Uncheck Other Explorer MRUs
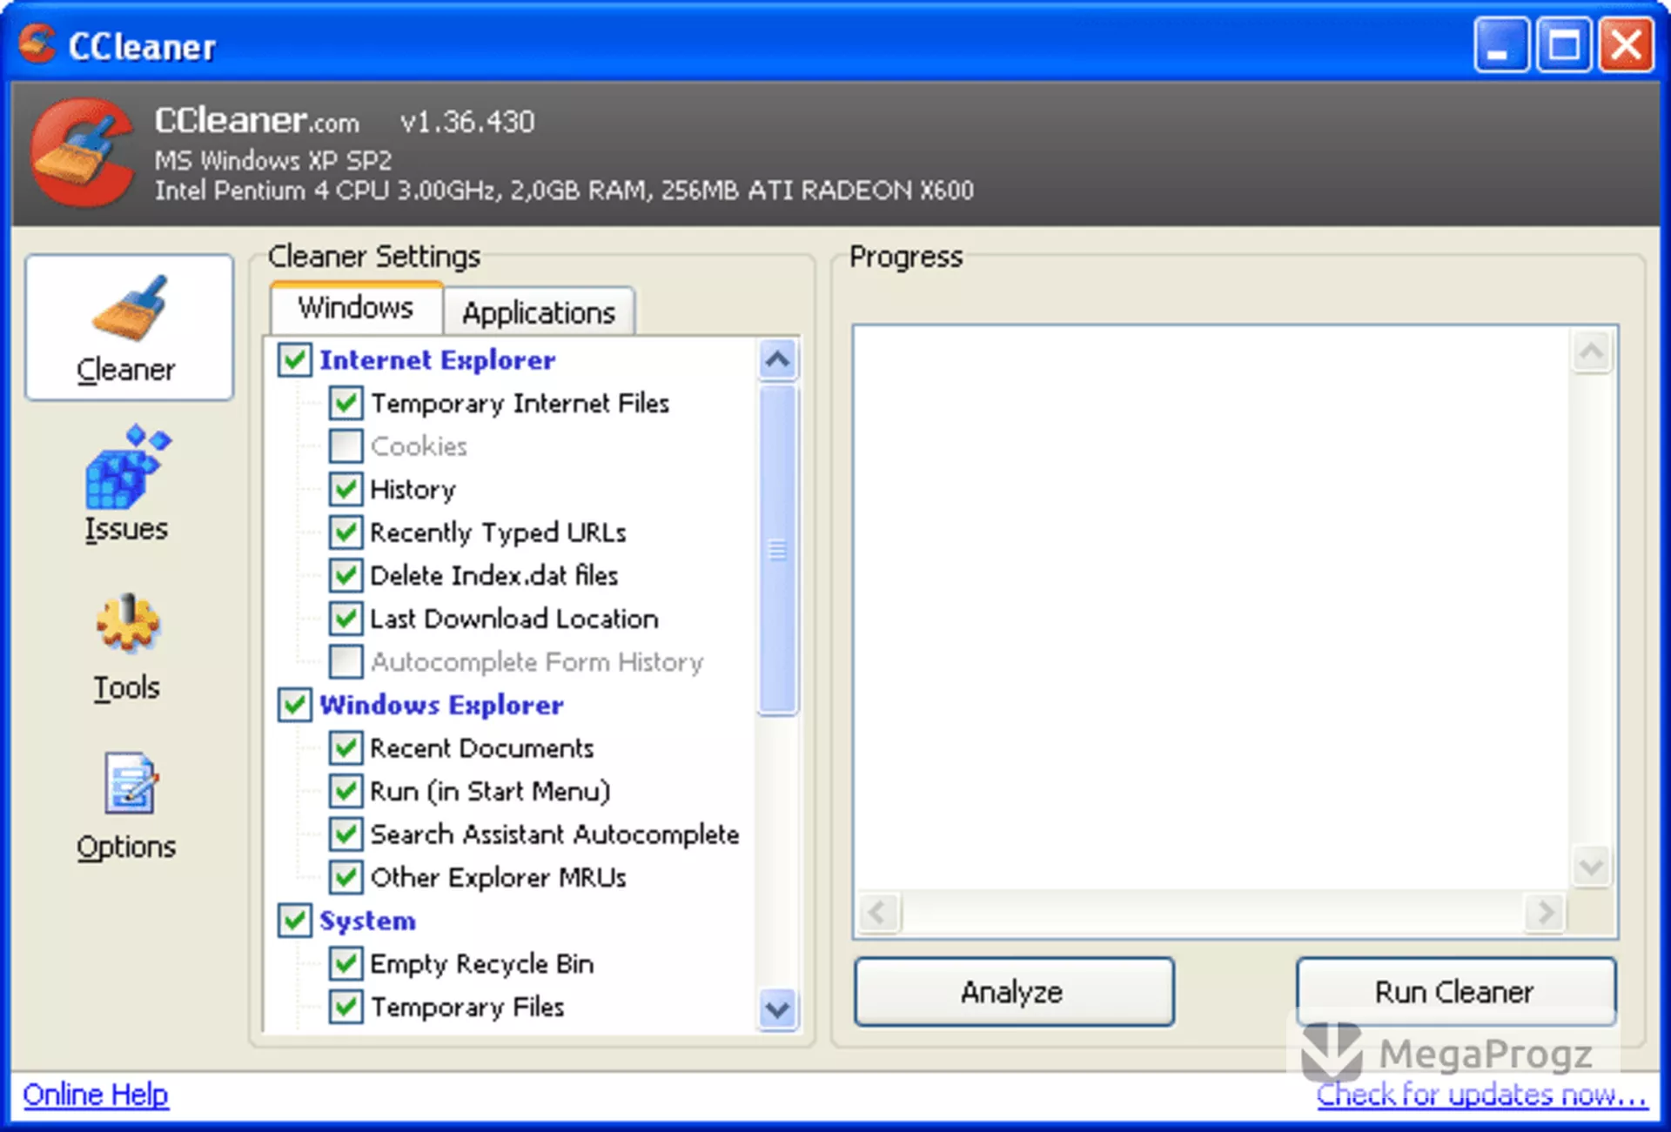1671x1132 pixels. 346,877
